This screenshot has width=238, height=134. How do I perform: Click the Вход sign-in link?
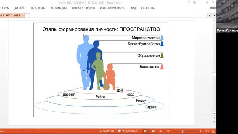pyautogui.click(x=213, y=8)
